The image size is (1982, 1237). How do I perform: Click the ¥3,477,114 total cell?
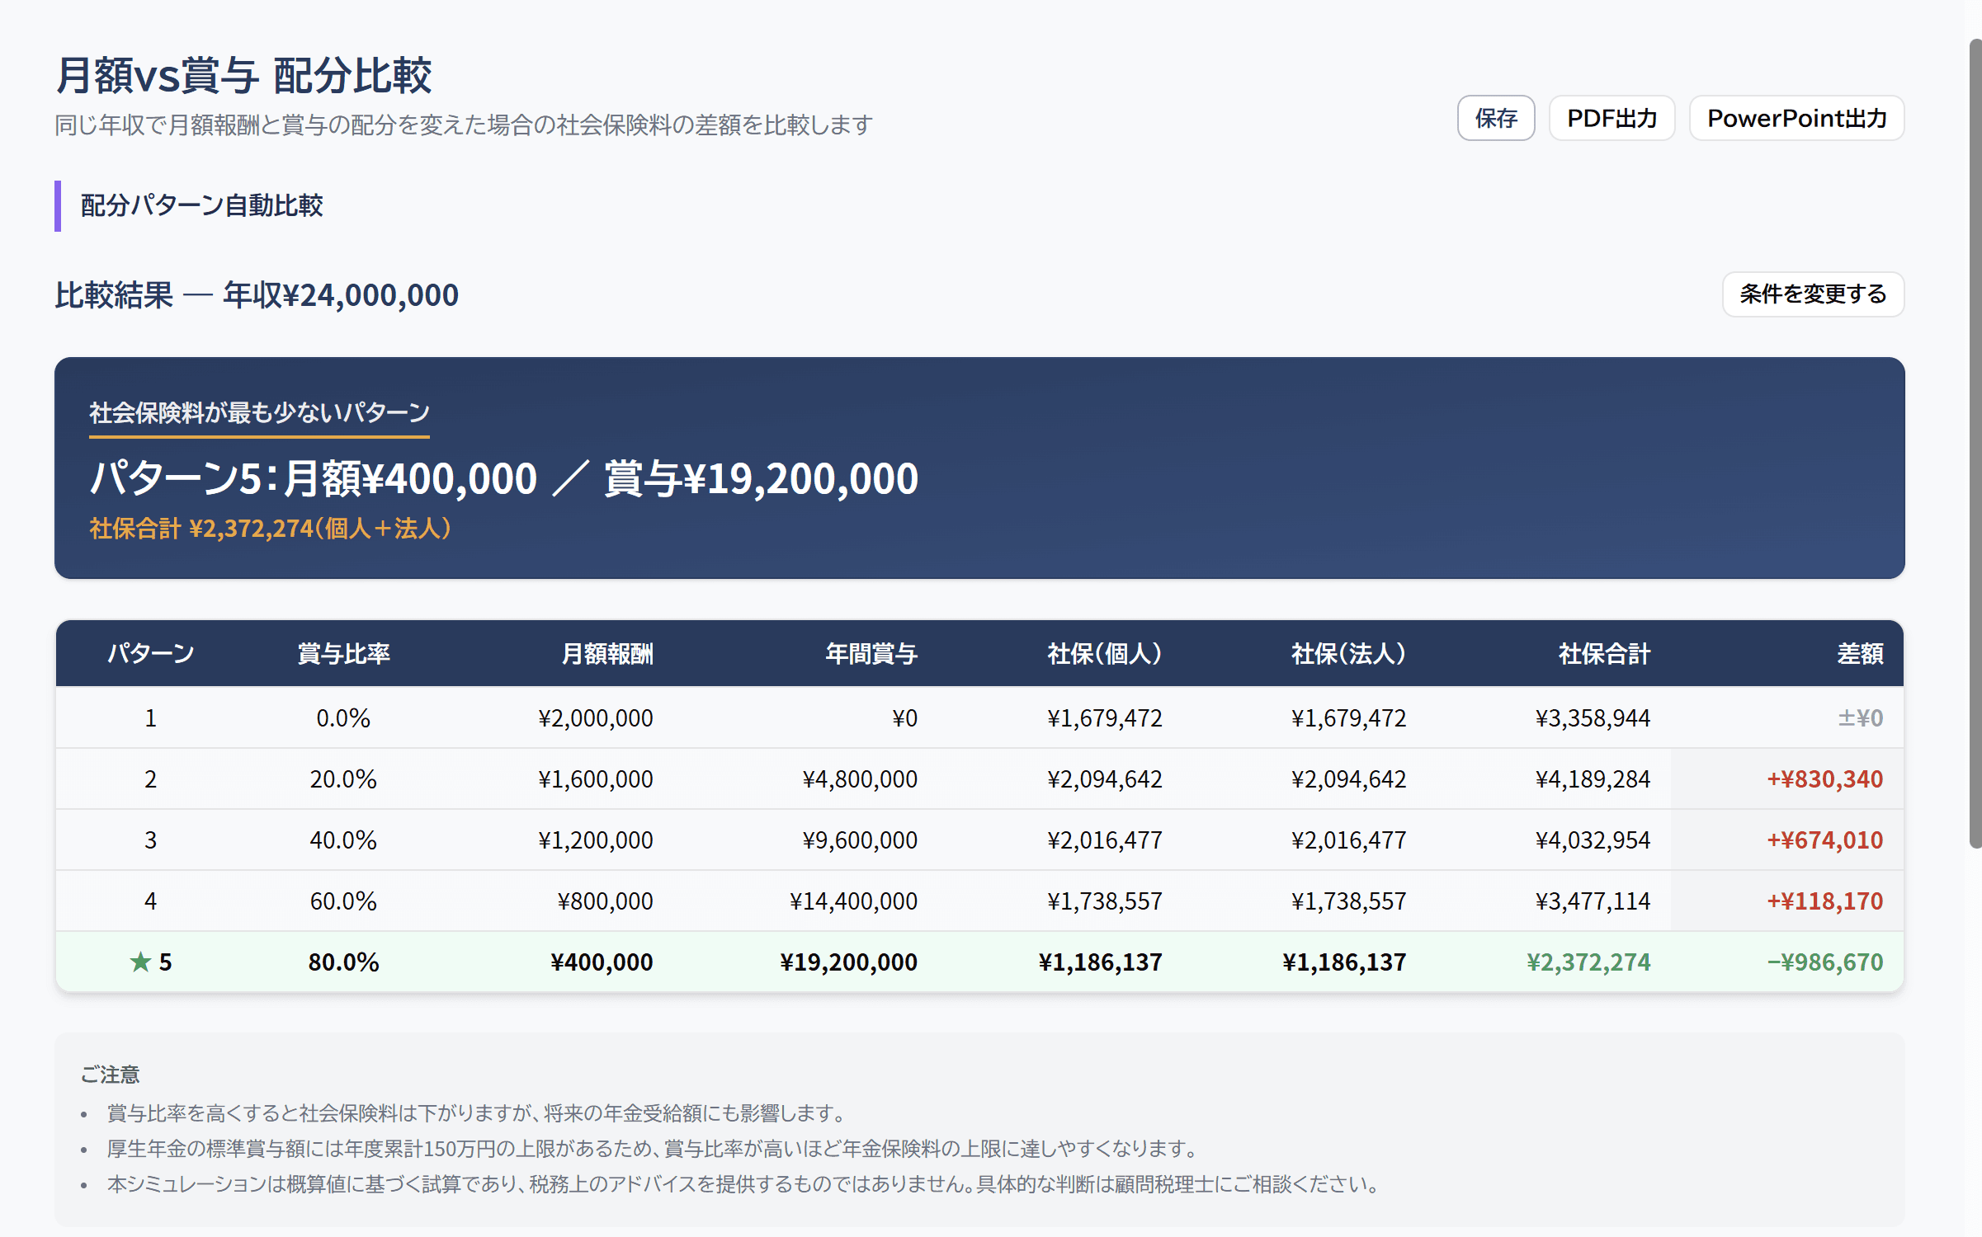pyautogui.click(x=1593, y=901)
